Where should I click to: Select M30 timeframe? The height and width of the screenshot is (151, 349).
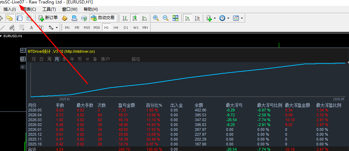click(x=97, y=28)
